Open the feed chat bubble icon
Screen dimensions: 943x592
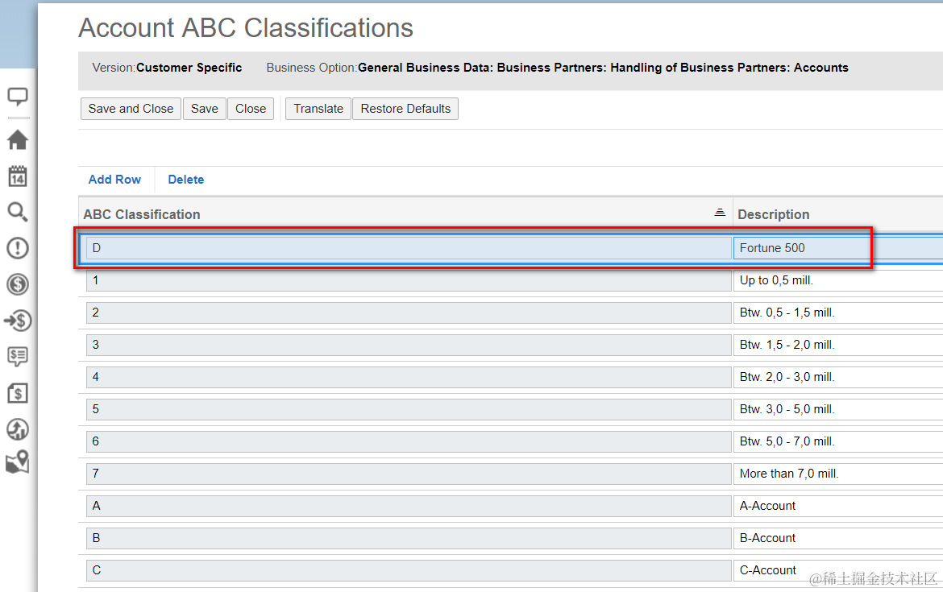pyautogui.click(x=18, y=97)
